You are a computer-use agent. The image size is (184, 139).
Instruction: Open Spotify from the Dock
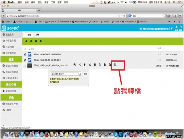point(155,134)
